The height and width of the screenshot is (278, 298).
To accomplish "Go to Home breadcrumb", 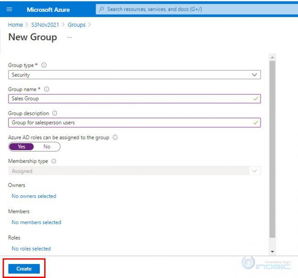I will coord(15,25).
